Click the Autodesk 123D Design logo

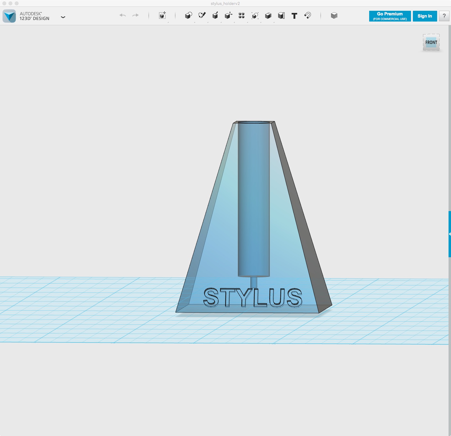(9, 16)
